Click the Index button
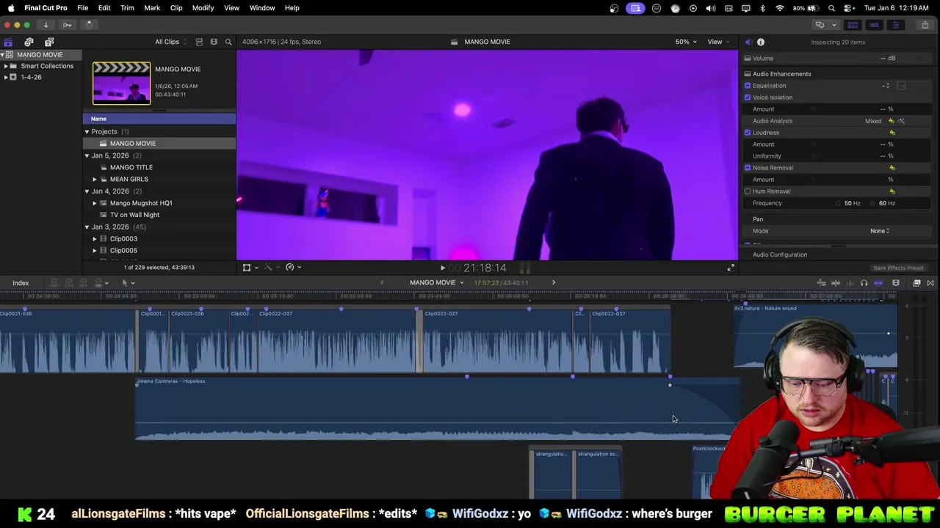 click(x=21, y=283)
